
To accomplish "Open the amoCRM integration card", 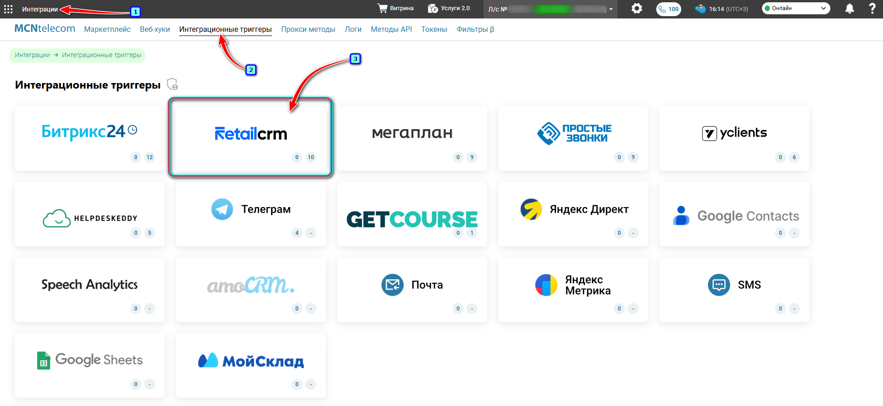I will pyautogui.click(x=251, y=290).
